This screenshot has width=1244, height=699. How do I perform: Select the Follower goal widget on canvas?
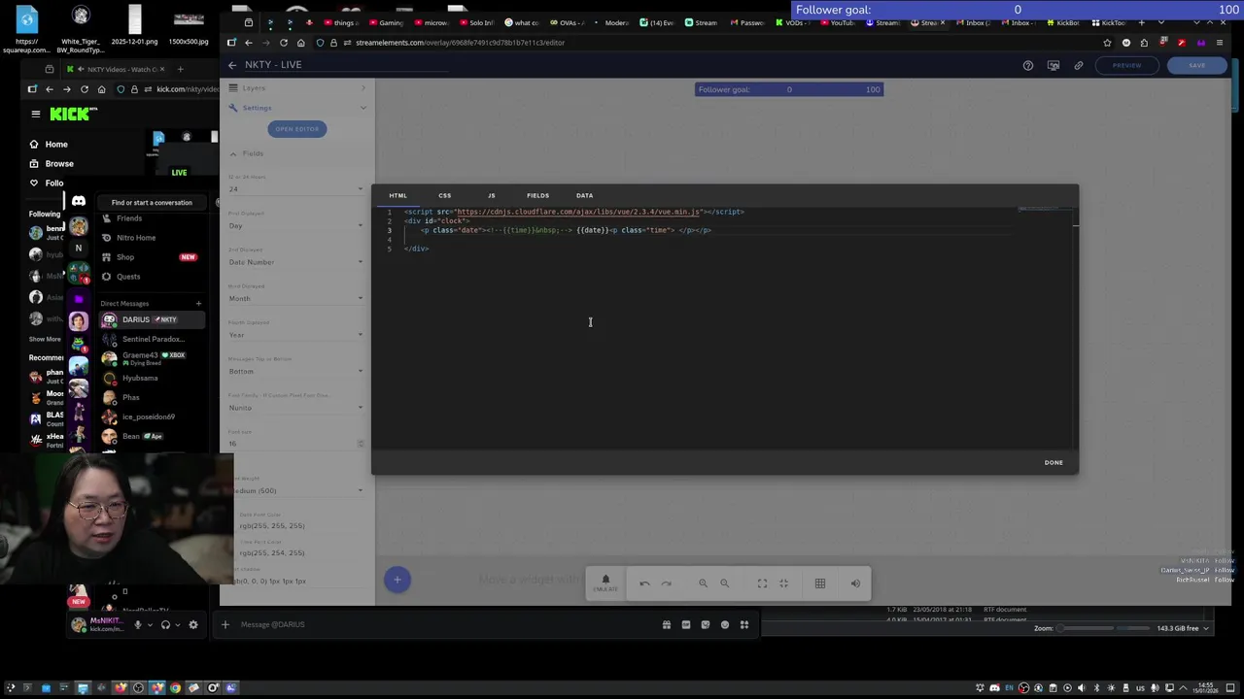789,89
